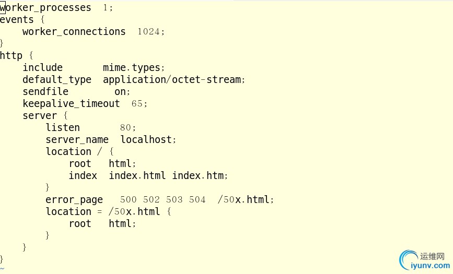Click the location / directive
This screenshot has width=453, height=274.
(74, 151)
